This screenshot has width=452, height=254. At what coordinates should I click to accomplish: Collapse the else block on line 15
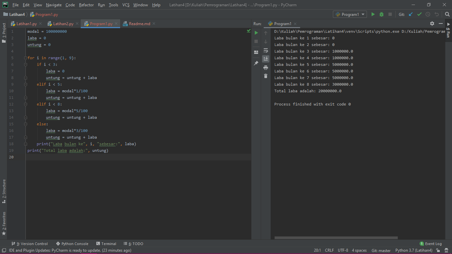[25, 124]
